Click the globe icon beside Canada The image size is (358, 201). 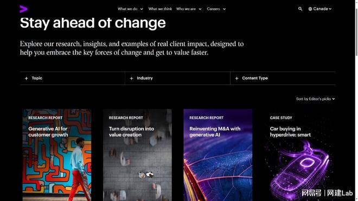[310, 9]
